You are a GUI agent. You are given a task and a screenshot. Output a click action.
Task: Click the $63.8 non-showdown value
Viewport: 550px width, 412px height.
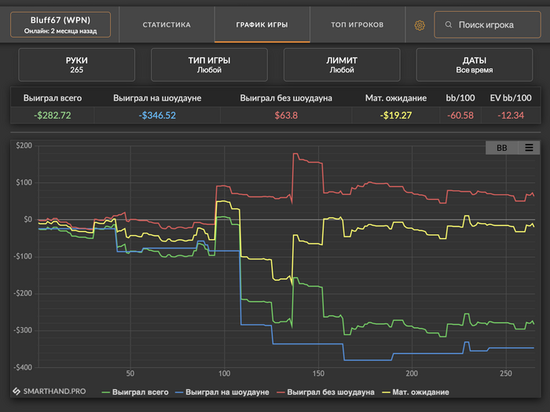286,116
